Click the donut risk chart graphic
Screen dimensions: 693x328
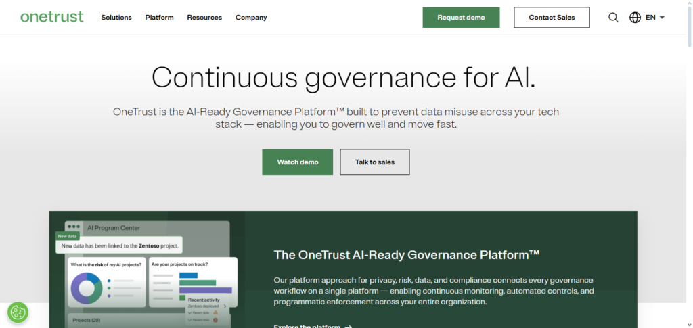click(x=87, y=288)
